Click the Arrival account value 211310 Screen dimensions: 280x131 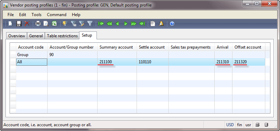coord(223,62)
